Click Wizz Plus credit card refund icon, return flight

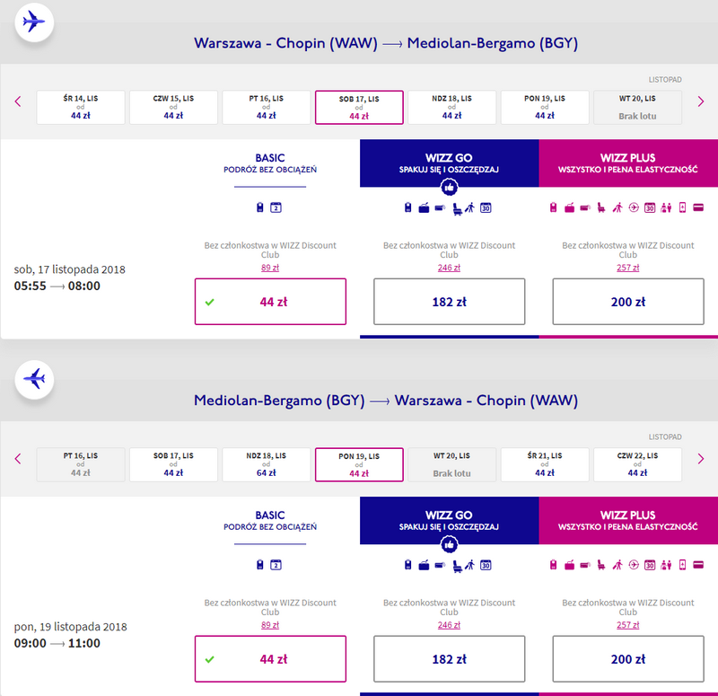698,565
